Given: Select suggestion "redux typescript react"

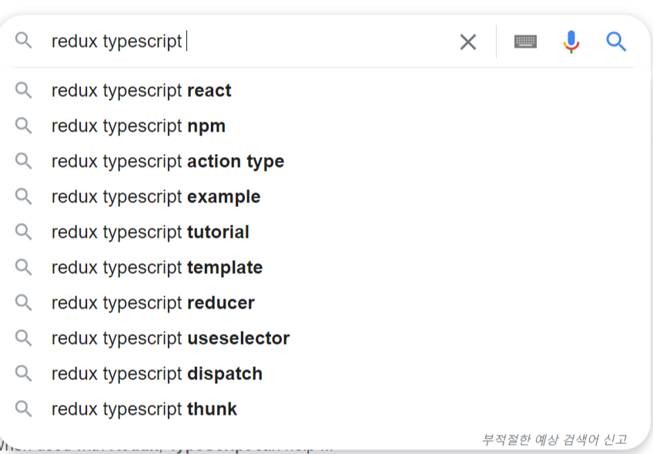Looking at the screenshot, I should click(325, 90).
